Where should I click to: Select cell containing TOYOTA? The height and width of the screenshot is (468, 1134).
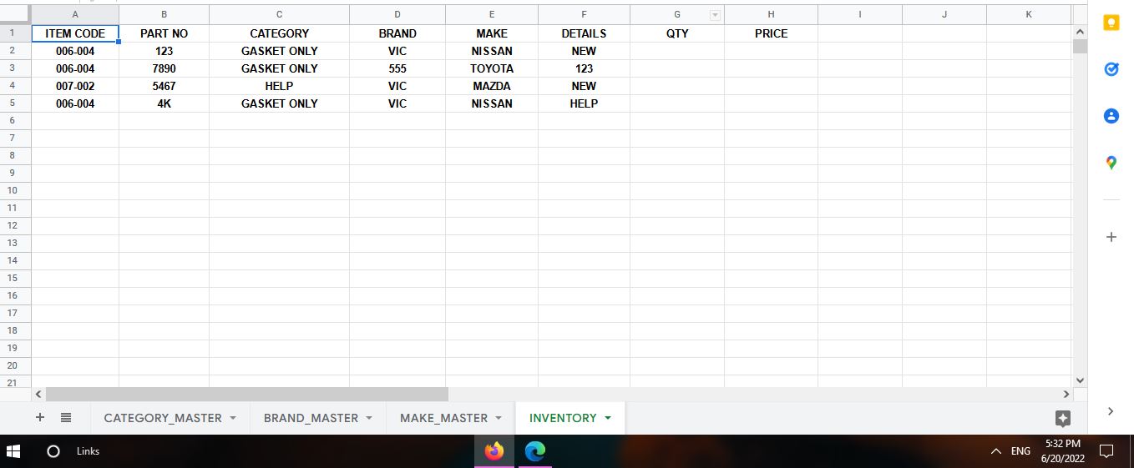[x=492, y=68]
